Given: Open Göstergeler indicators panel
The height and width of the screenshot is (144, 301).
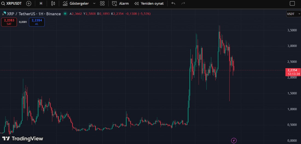Looking at the screenshot, I should (x=76, y=4).
